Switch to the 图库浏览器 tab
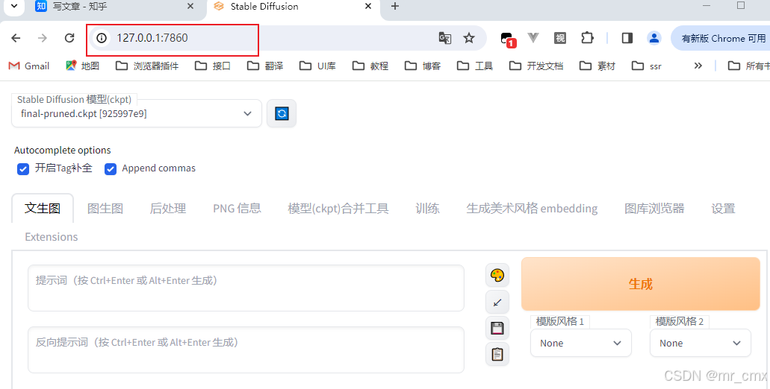The image size is (770, 389). click(x=654, y=208)
